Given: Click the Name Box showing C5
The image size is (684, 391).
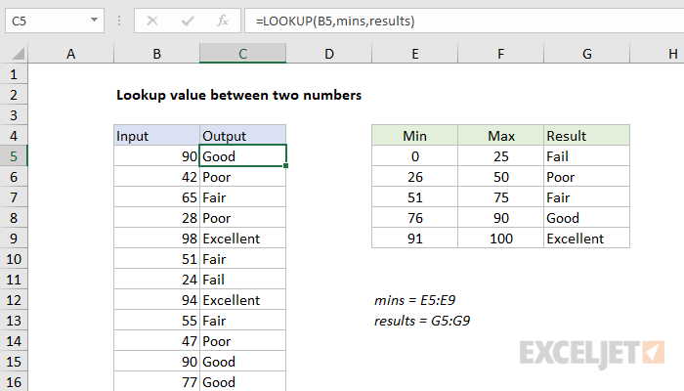Looking at the screenshot, I should 55,21.
